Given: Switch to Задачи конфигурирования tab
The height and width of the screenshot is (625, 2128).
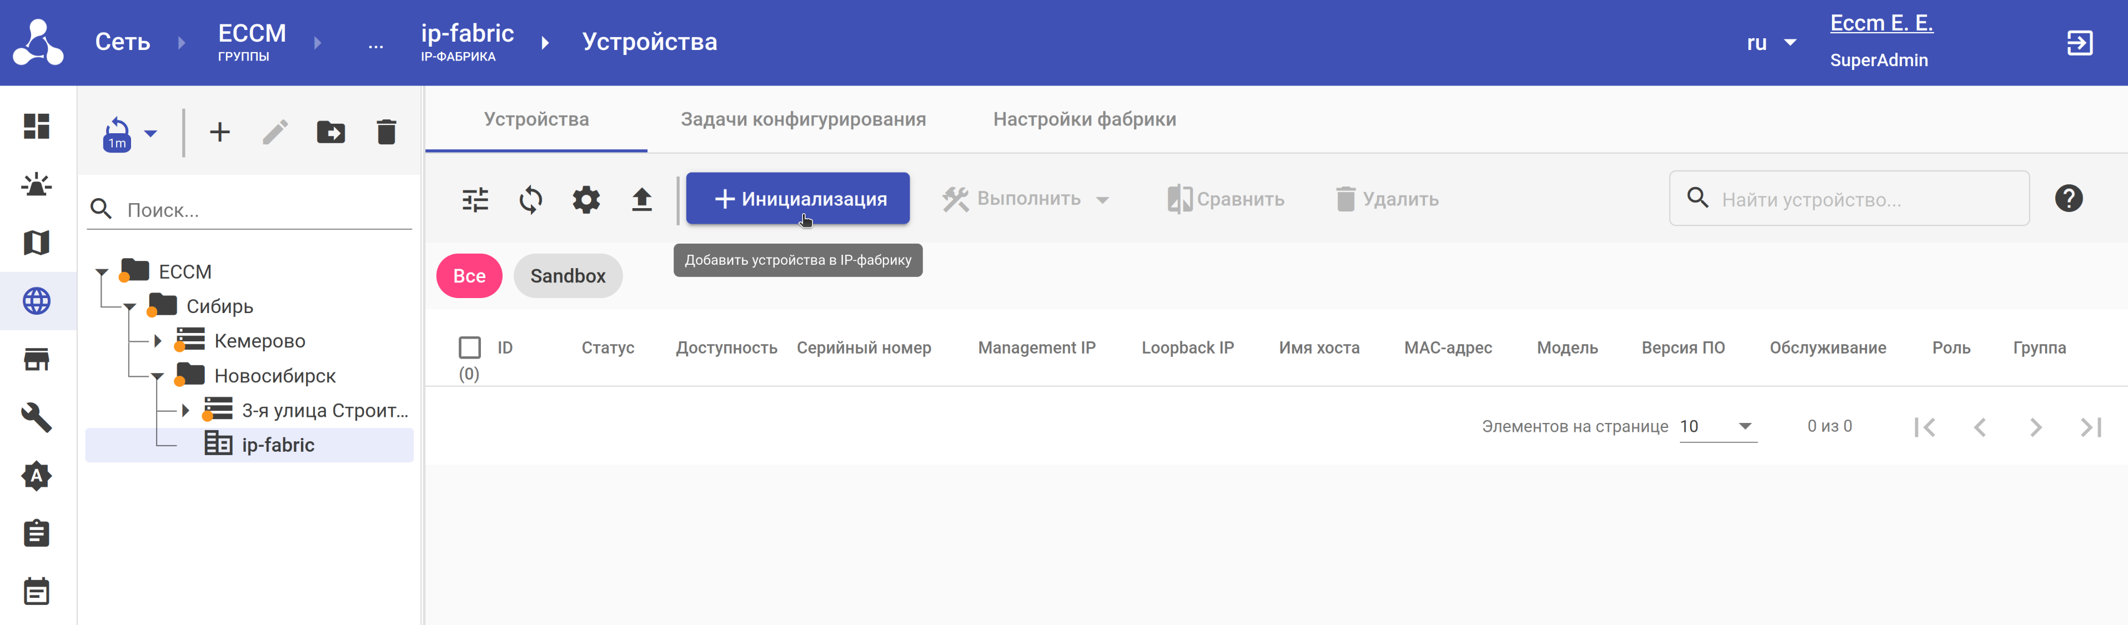Looking at the screenshot, I should (x=802, y=119).
